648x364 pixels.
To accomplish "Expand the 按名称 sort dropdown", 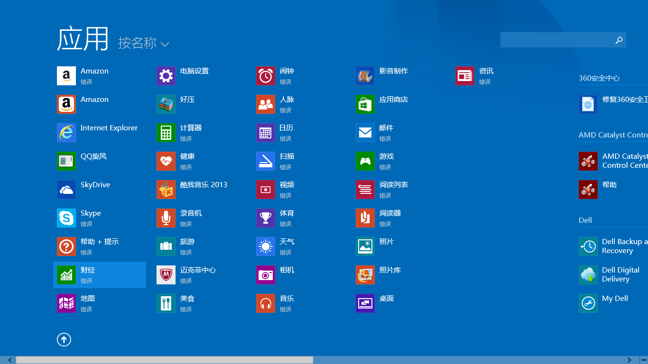I will pyautogui.click(x=144, y=43).
